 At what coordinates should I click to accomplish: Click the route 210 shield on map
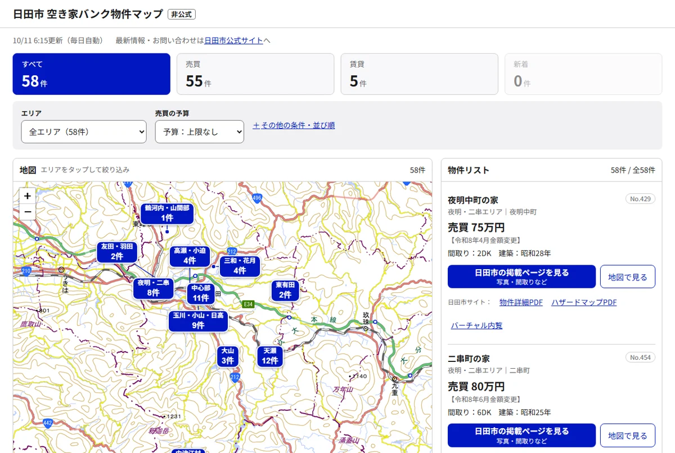(x=26, y=271)
